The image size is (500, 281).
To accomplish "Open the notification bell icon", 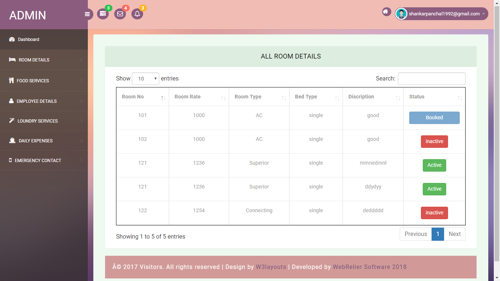I will point(137,14).
